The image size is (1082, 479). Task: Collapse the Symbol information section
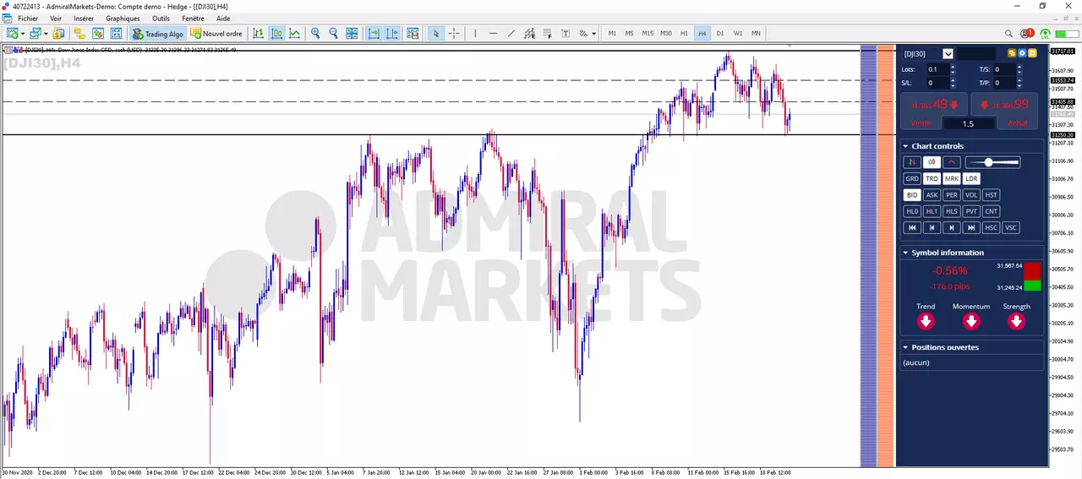coord(905,253)
